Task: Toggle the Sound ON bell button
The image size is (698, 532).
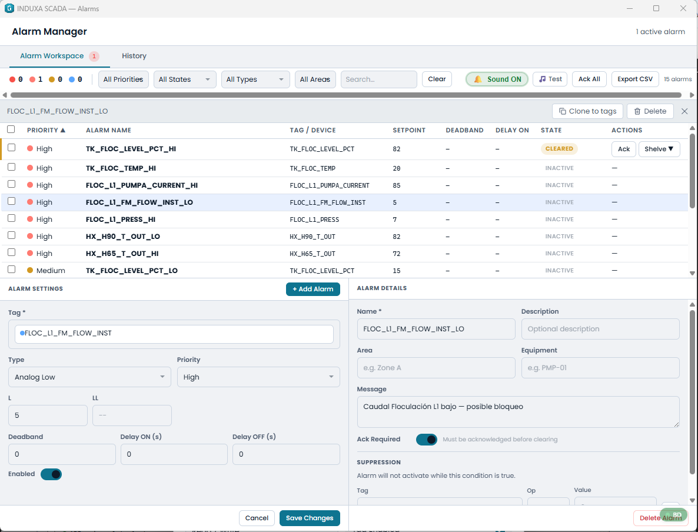Action: pyautogui.click(x=497, y=79)
